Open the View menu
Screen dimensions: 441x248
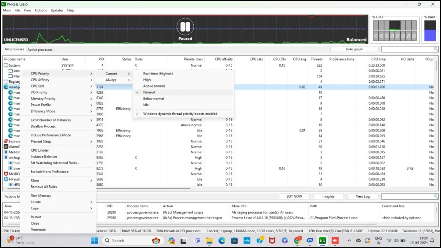[27, 11]
